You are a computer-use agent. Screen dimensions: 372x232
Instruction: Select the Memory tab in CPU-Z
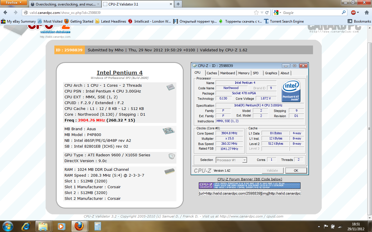[x=244, y=73]
